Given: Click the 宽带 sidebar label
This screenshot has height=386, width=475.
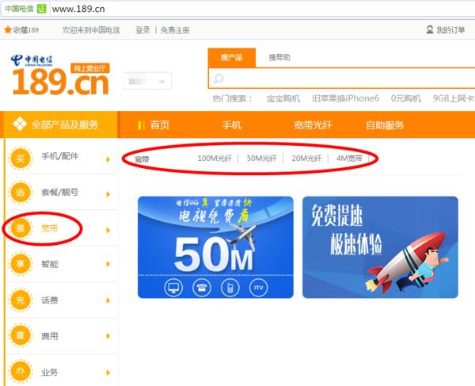Looking at the screenshot, I should [x=49, y=228].
